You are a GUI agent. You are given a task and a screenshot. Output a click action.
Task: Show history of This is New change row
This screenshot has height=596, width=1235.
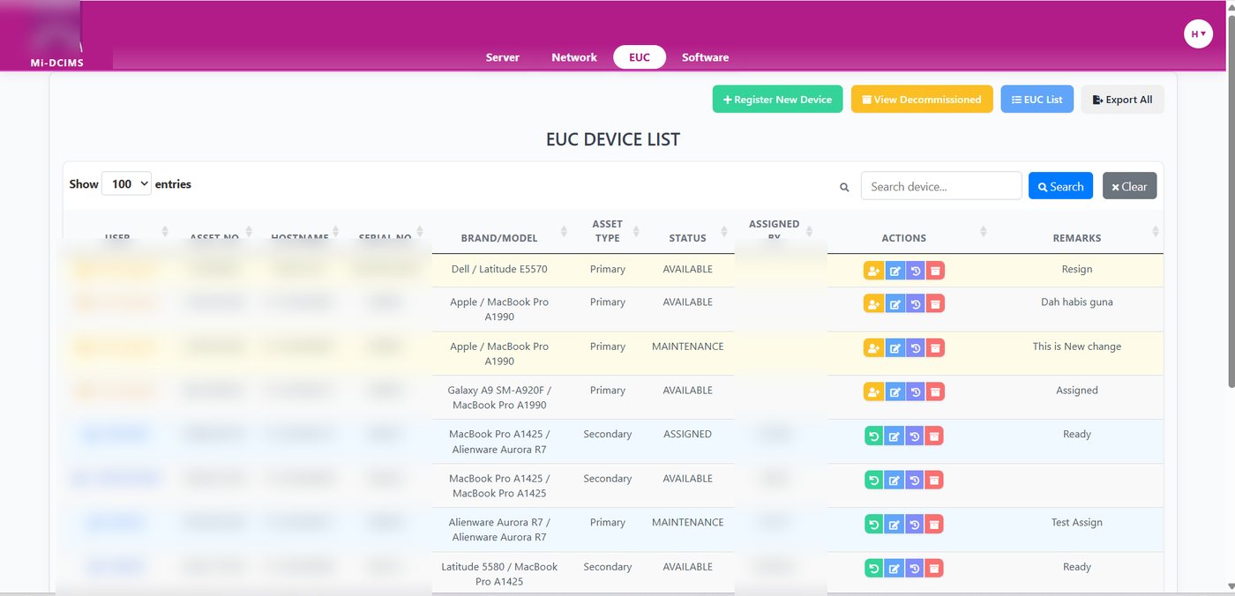pyautogui.click(x=916, y=348)
